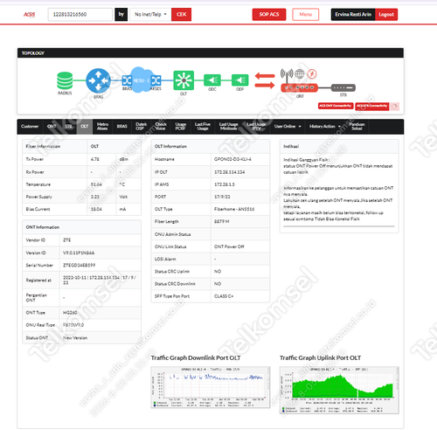This screenshot has width=437, height=430.
Task: Select the blue BRAS router icon
Action: (x=98, y=80)
